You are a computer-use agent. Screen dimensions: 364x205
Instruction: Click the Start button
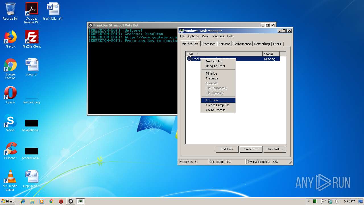[8, 201]
